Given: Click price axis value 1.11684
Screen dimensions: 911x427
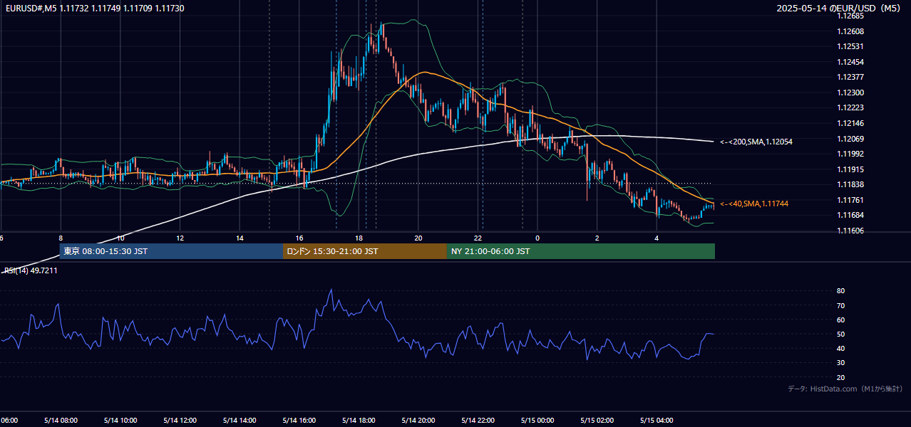Looking at the screenshot, I should point(851,215).
